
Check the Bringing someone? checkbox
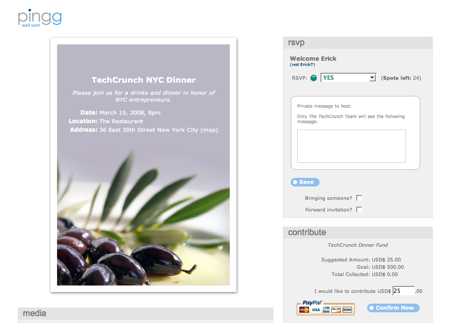[x=359, y=198]
